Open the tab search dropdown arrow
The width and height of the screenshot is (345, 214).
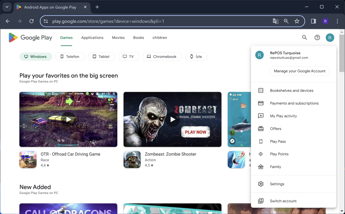(7, 7)
